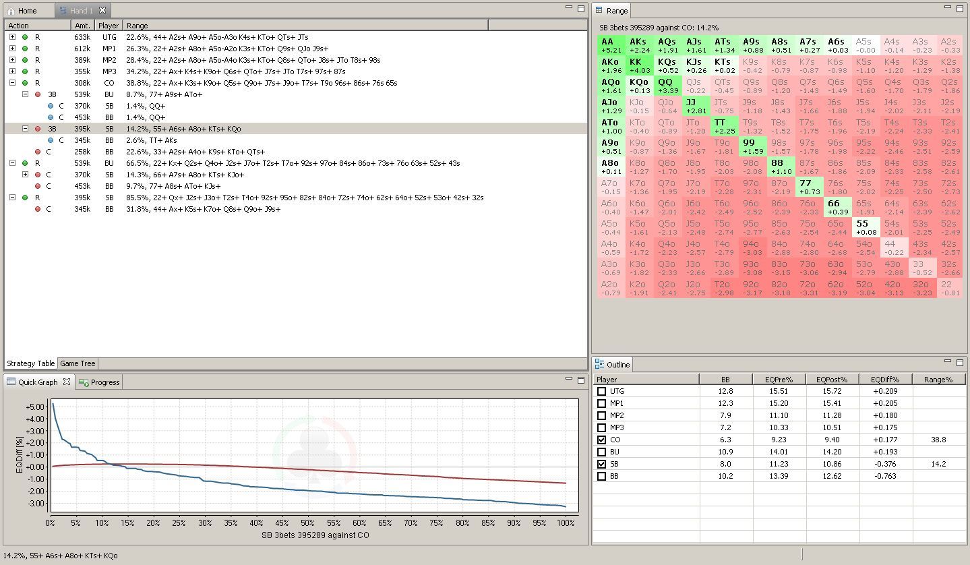970x565 pixels.
Task: Collapse the BU 539k raise row
Action: pos(12,163)
